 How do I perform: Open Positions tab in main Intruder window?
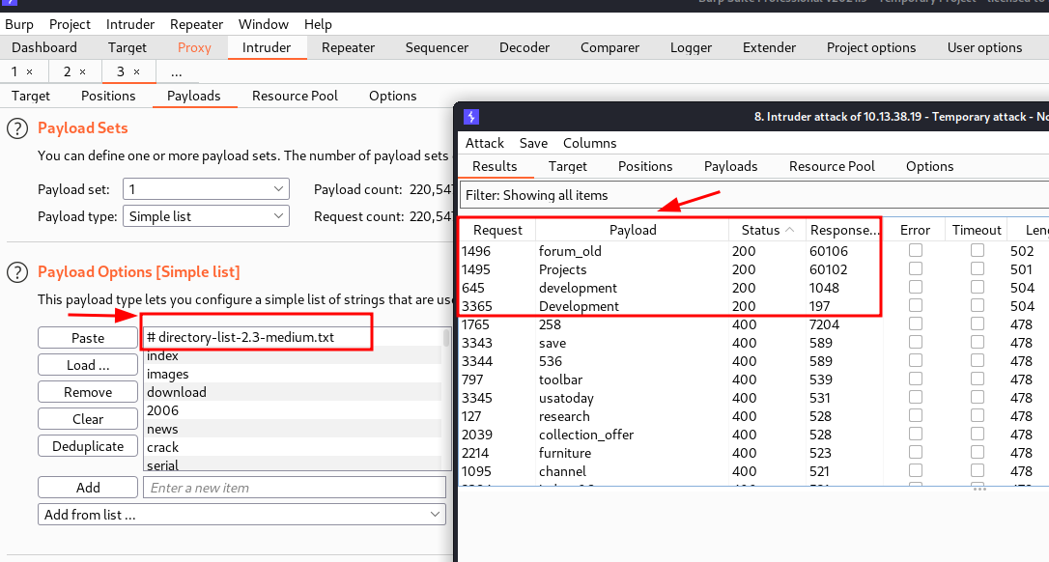tap(108, 96)
